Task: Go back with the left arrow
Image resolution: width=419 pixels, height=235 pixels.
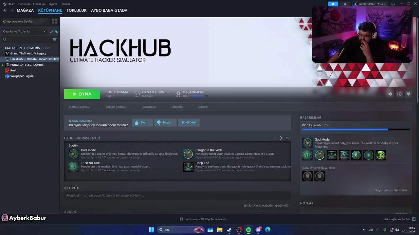Action: click(x=5, y=10)
